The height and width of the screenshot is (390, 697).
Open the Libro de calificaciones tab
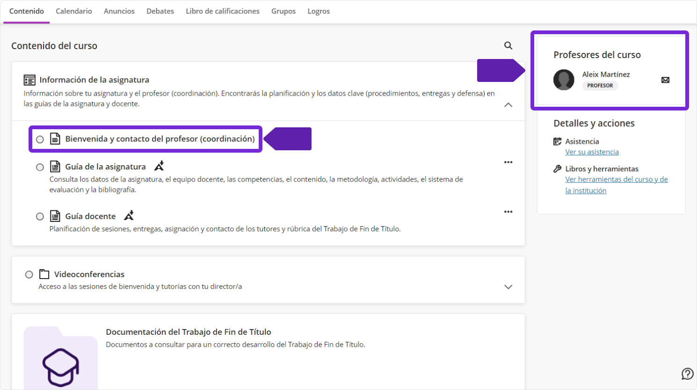click(222, 11)
